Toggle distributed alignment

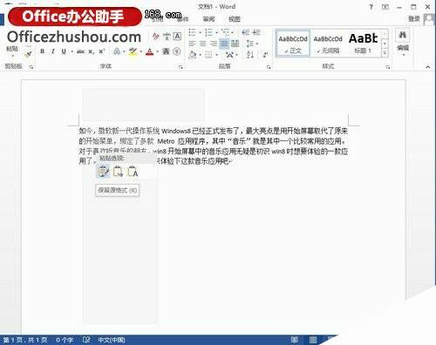[235, 44]
